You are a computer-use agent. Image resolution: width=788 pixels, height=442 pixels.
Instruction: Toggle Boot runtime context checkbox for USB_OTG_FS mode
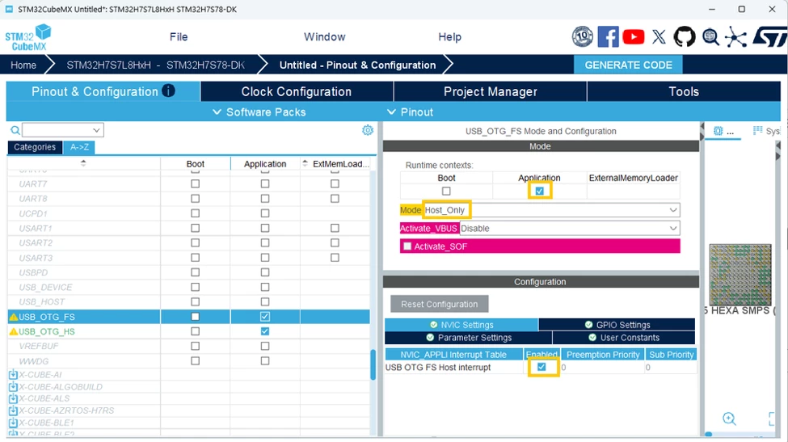(x=446, y=192)
